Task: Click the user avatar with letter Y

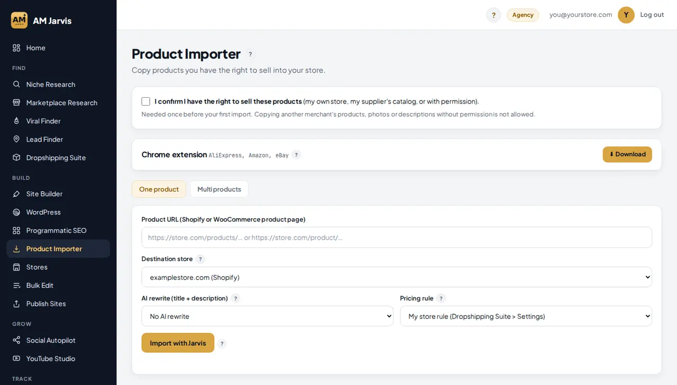Action: click(626, 15)
